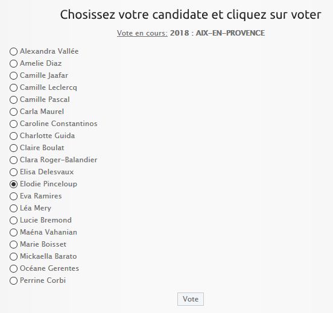This screenshot has width=333, height=313.
Task: Select Camille Jaafar as candidate
Action: (13, 75)
